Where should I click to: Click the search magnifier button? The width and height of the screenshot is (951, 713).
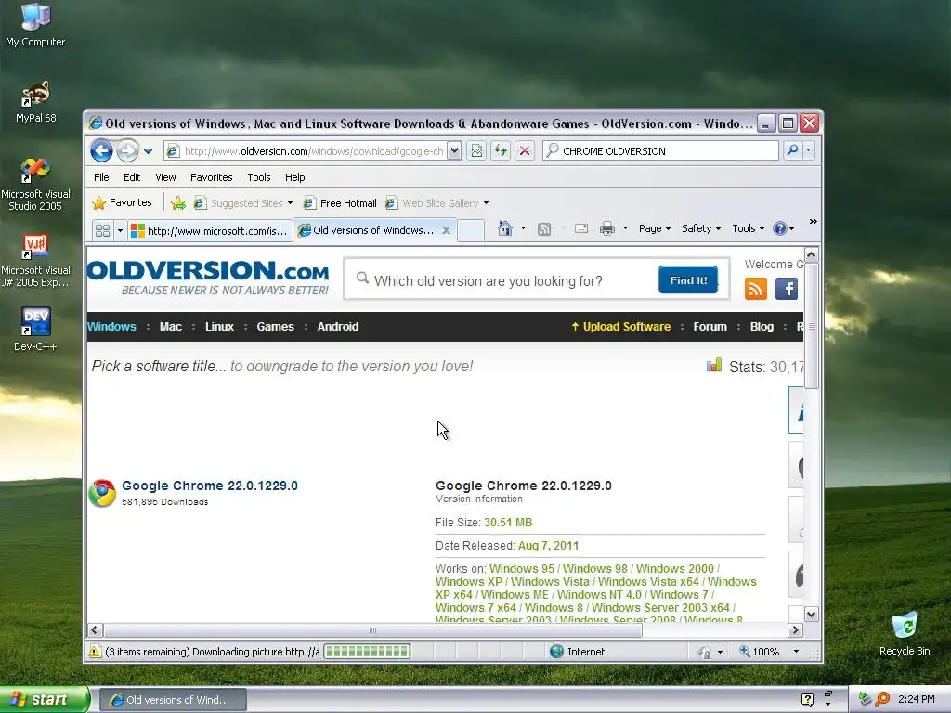point(792,150)
